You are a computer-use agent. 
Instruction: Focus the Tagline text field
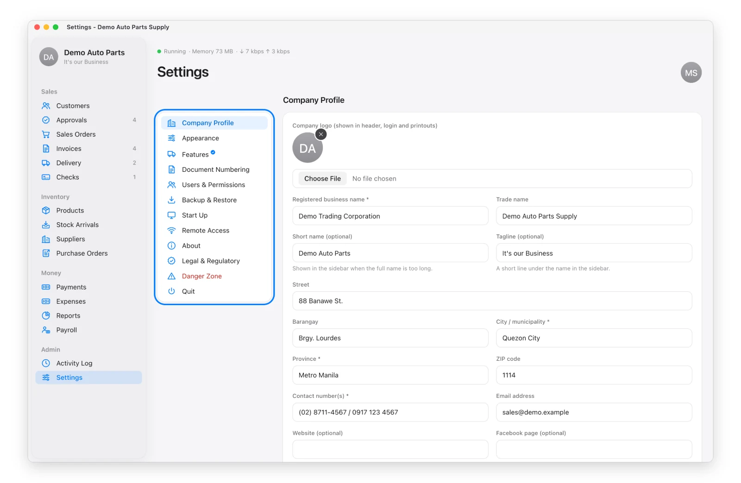(x=594, y=253)
